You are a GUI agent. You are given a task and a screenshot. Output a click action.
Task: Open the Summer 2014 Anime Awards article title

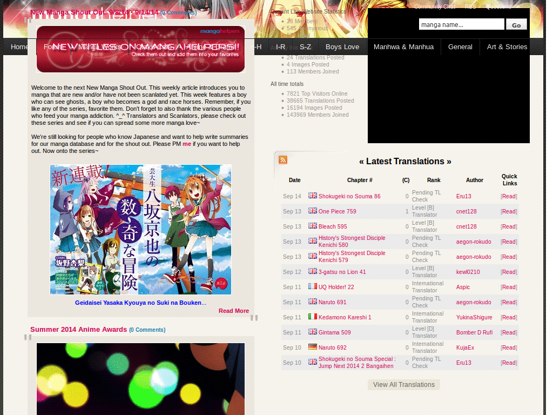click(x=78, y=329)
